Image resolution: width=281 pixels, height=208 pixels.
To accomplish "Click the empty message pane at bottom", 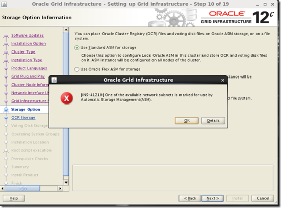I will (x=173, y=178).
